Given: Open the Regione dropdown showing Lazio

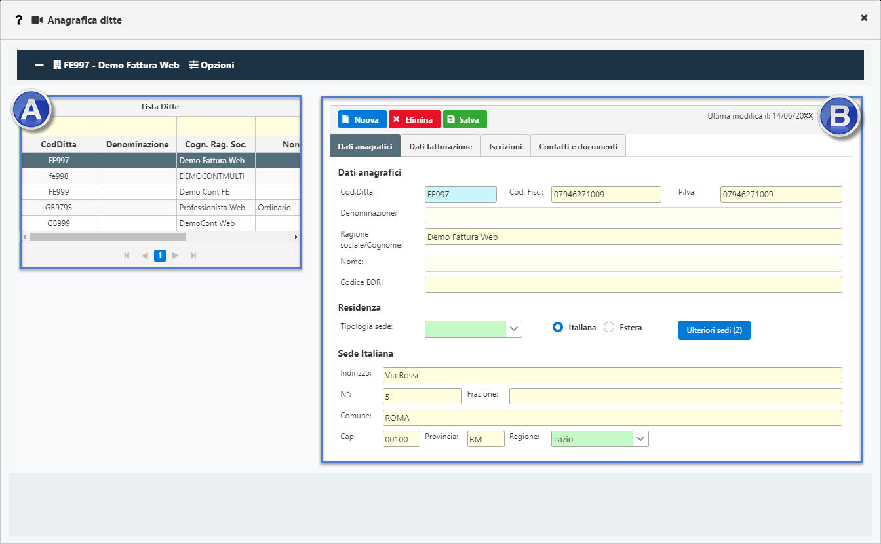Looking at the screenshot, I should click(640, 439).
